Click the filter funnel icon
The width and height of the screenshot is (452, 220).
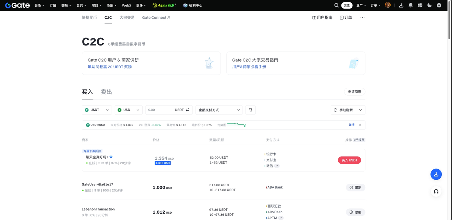pyautogui.click(x=250, y=110)
